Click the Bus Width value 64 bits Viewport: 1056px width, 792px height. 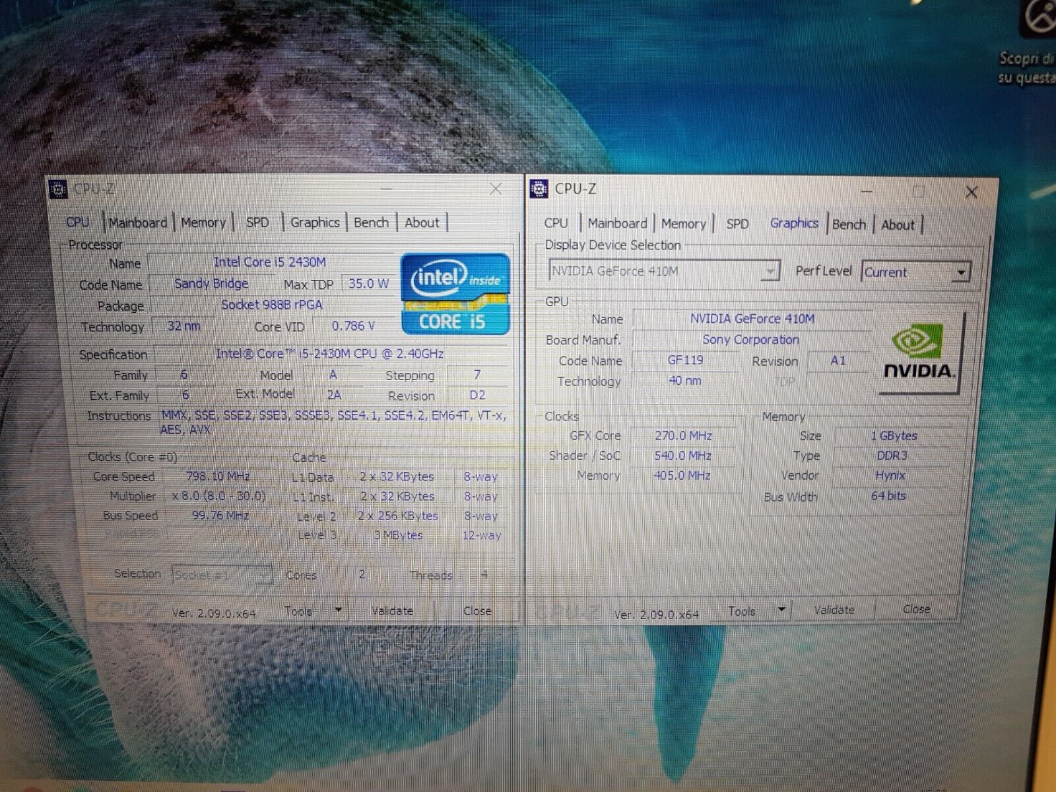point(888,496)
